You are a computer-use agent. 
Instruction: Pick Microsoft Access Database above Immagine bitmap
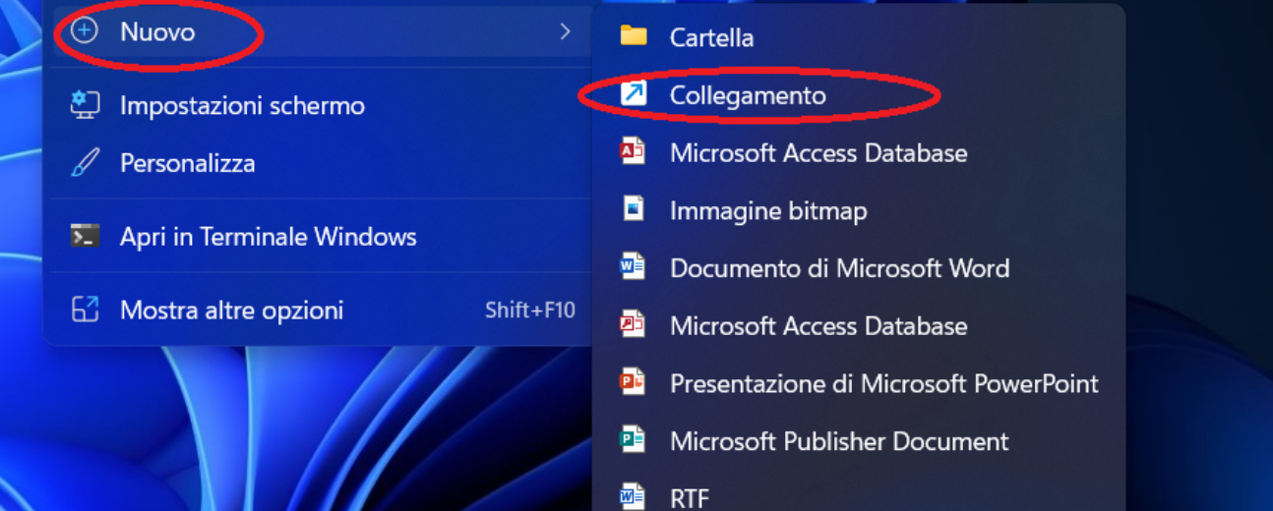tap(818, 152)
